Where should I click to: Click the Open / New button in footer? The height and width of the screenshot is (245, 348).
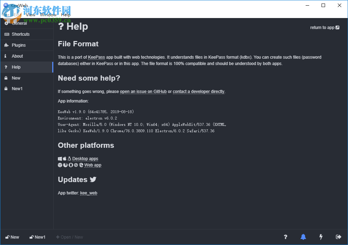tap(70, 237)
